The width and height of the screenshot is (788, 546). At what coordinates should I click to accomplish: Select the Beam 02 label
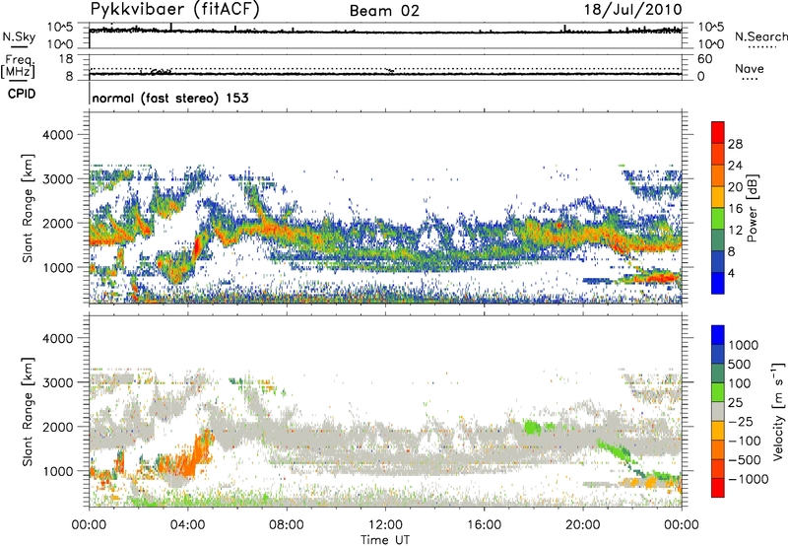[x=384, y=11]
